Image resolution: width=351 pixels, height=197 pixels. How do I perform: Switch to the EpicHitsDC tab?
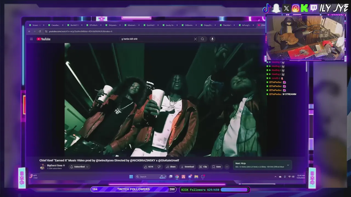151,25
